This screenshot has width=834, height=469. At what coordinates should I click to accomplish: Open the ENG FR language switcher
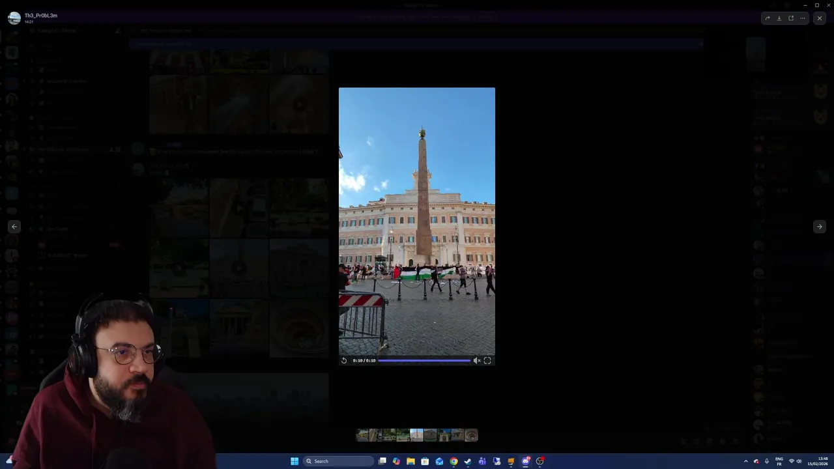click(x=779, y=461)
